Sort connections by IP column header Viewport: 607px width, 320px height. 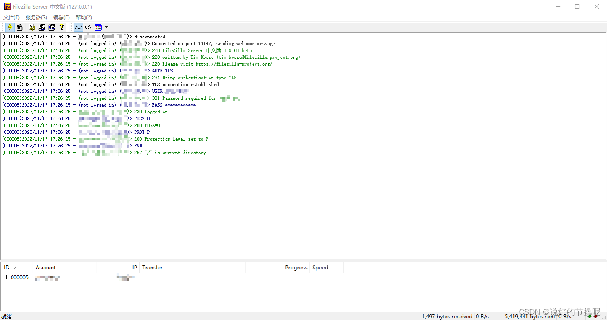(118, 268)
